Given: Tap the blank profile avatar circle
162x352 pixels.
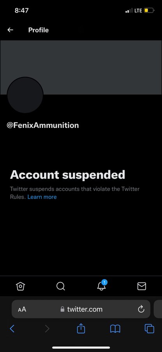Looking at the screenshot, I should (x=25, y=95).
